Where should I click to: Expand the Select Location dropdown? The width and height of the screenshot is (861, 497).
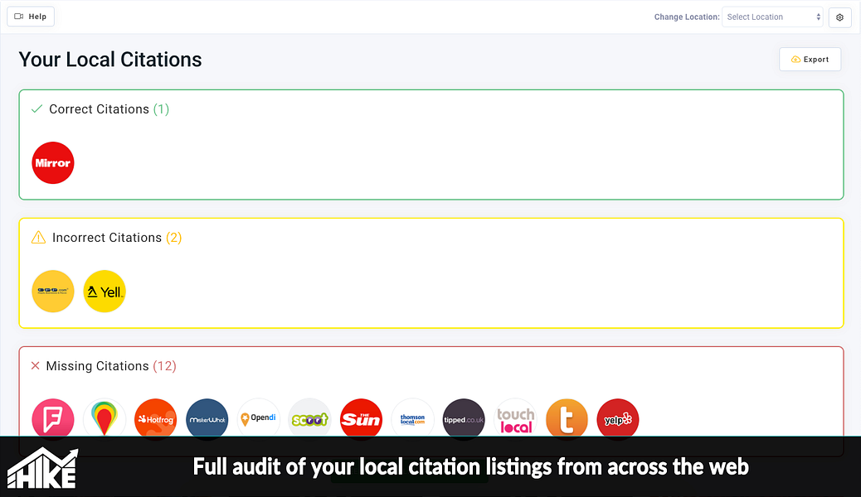[772, 17]
